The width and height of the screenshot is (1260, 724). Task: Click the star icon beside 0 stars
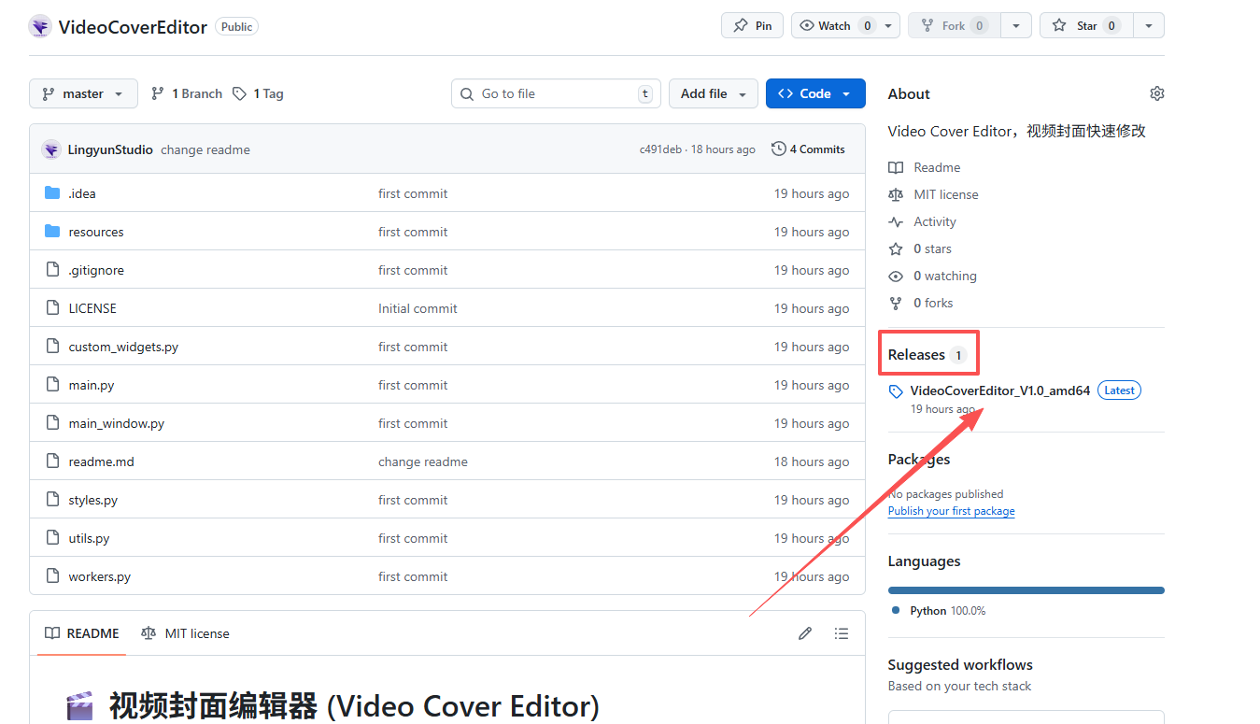tap(896, 248)
